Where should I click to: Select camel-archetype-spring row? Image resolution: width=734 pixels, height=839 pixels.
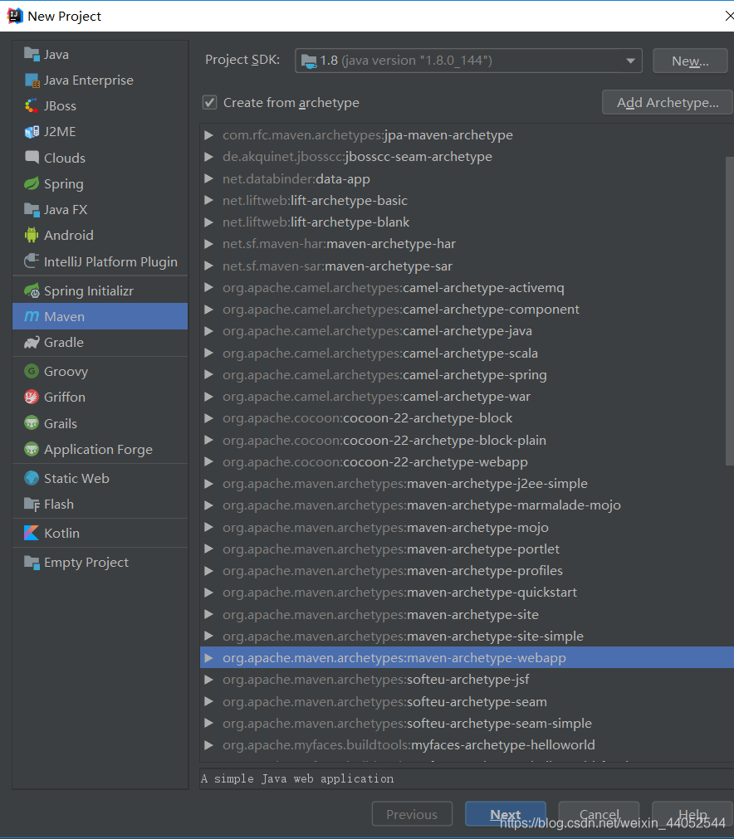pyautogui.click(x=467, y=374)
